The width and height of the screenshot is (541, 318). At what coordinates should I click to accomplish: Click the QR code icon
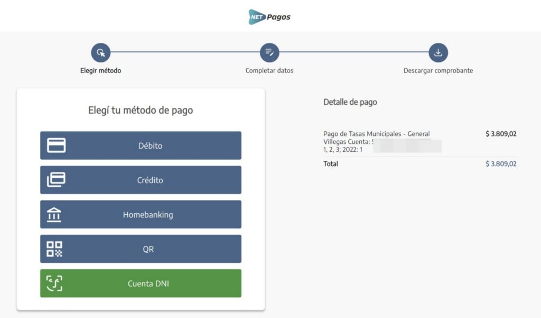[54, 249]
